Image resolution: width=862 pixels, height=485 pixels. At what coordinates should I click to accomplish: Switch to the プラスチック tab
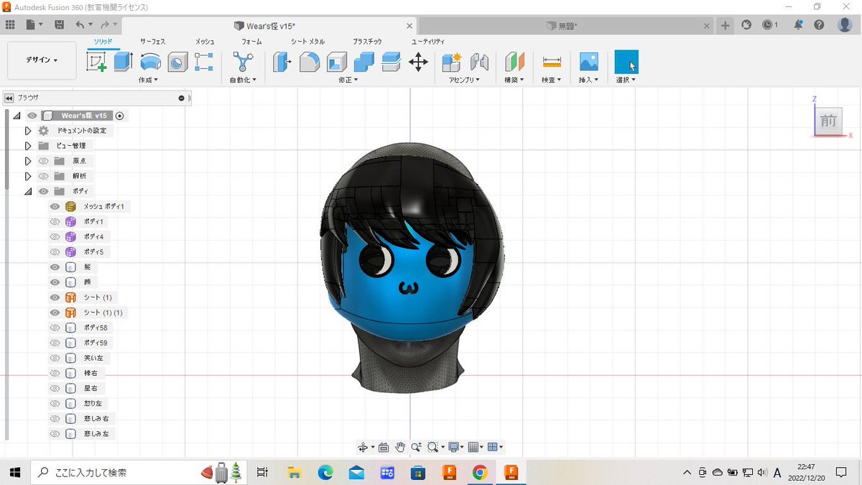pos(367,42)
